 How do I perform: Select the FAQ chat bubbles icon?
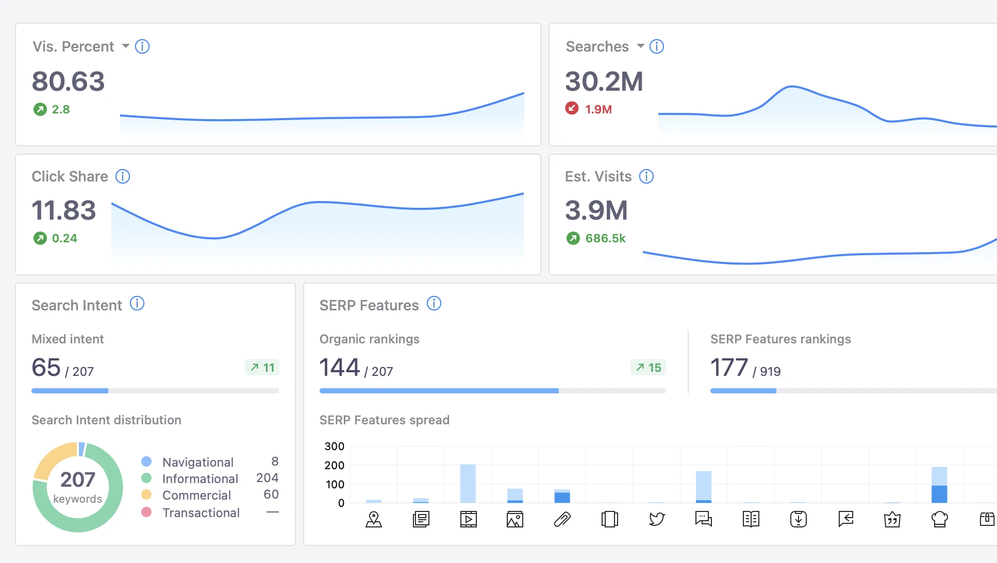[x=703, y=519]
